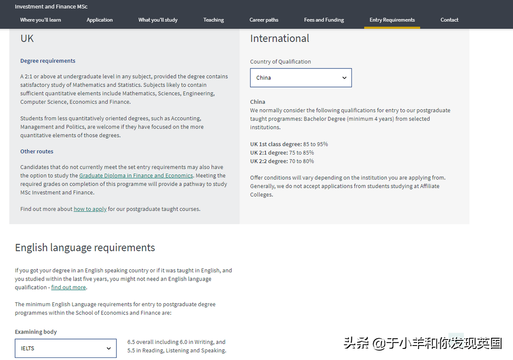Select the Career paths tab
This screenshot has width=513, height=360.
coord(264,20)
